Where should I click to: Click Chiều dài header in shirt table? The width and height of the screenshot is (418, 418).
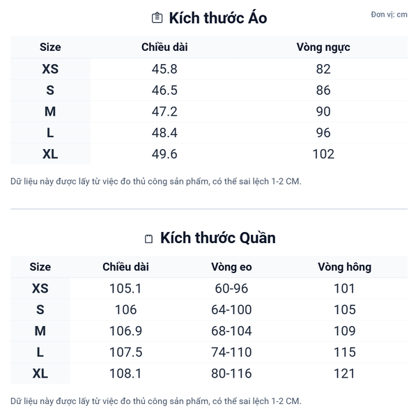point(164,47)
